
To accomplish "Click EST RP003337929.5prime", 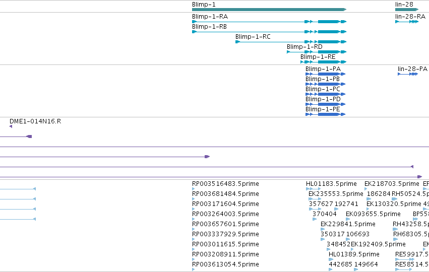I will tap(225, 234).
